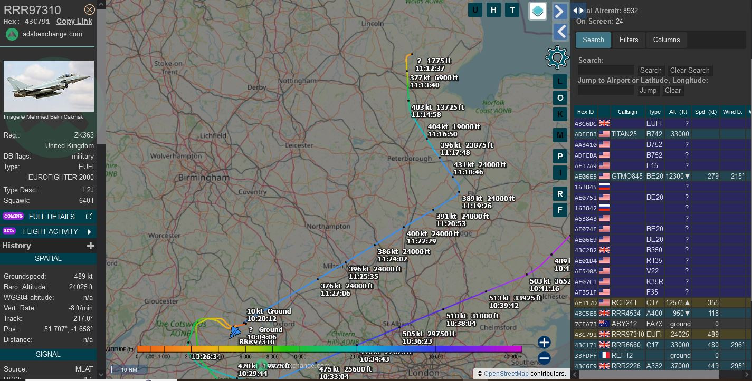Toggle the M map button
The image size is (752, 381).
coord(560,135)
